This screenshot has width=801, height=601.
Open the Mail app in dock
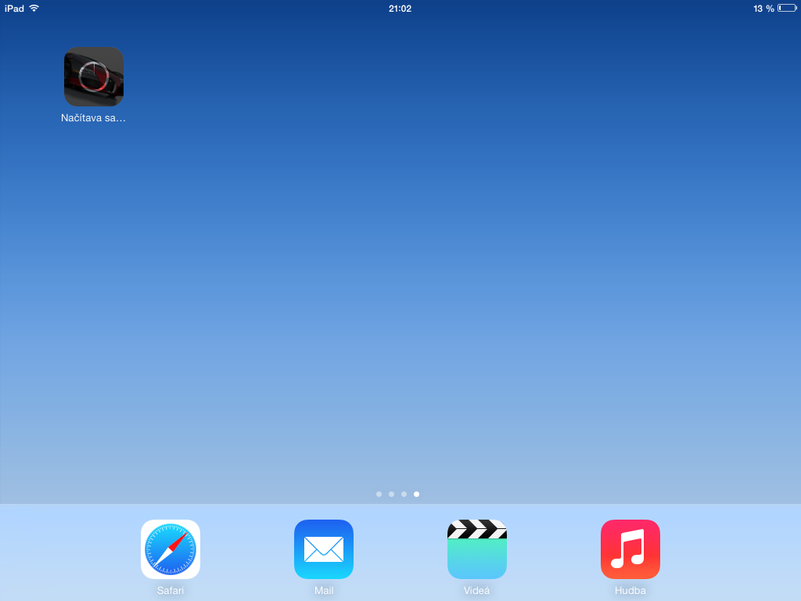(324, 549)
